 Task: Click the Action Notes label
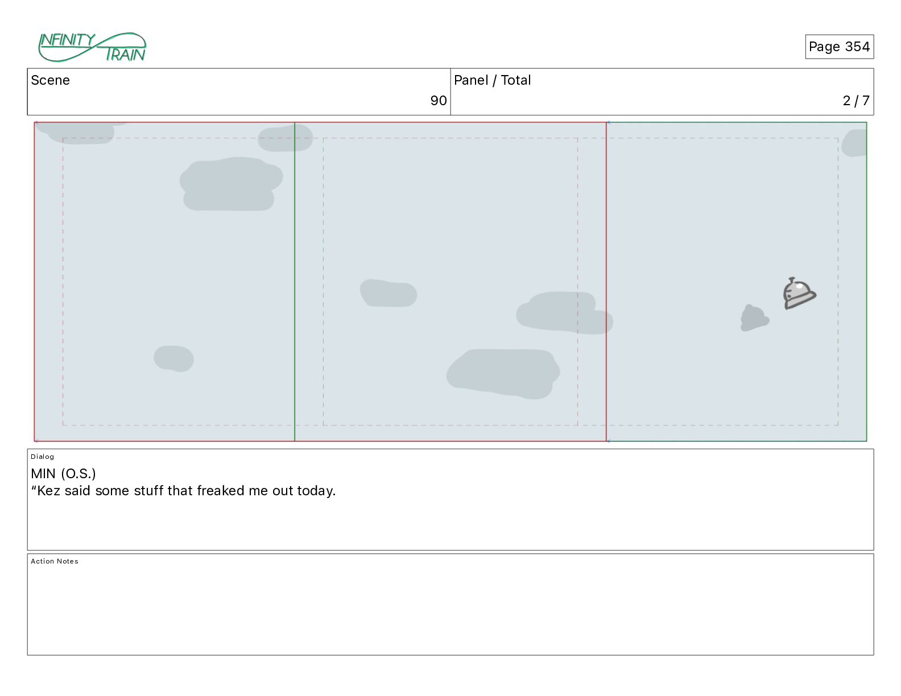(55, 561)
